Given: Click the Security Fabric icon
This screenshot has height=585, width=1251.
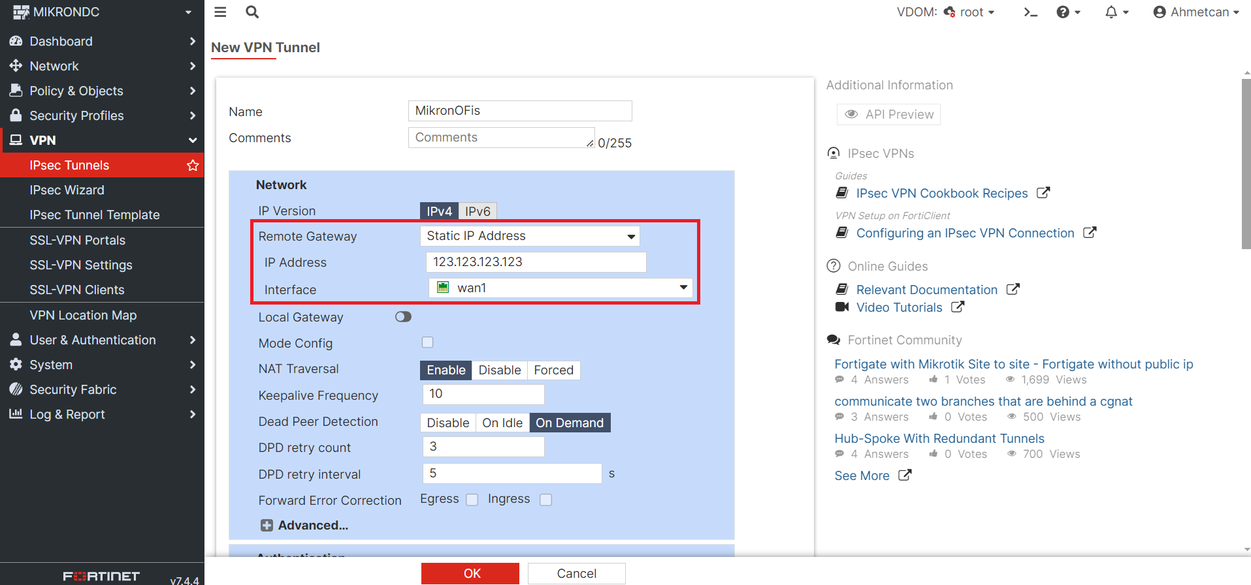Looking at the screenshot, I should pyautogui.click(x=16, y=389).
